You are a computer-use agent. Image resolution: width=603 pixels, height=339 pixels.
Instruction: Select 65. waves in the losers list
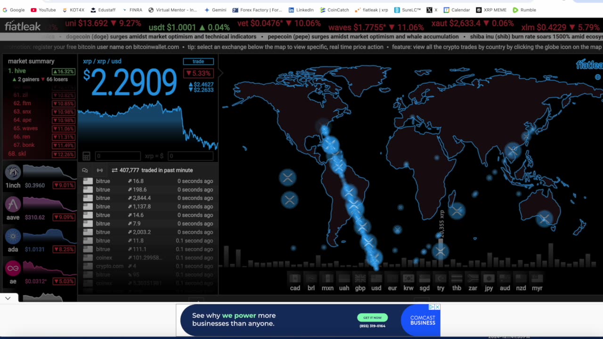(x=41, y=128)
